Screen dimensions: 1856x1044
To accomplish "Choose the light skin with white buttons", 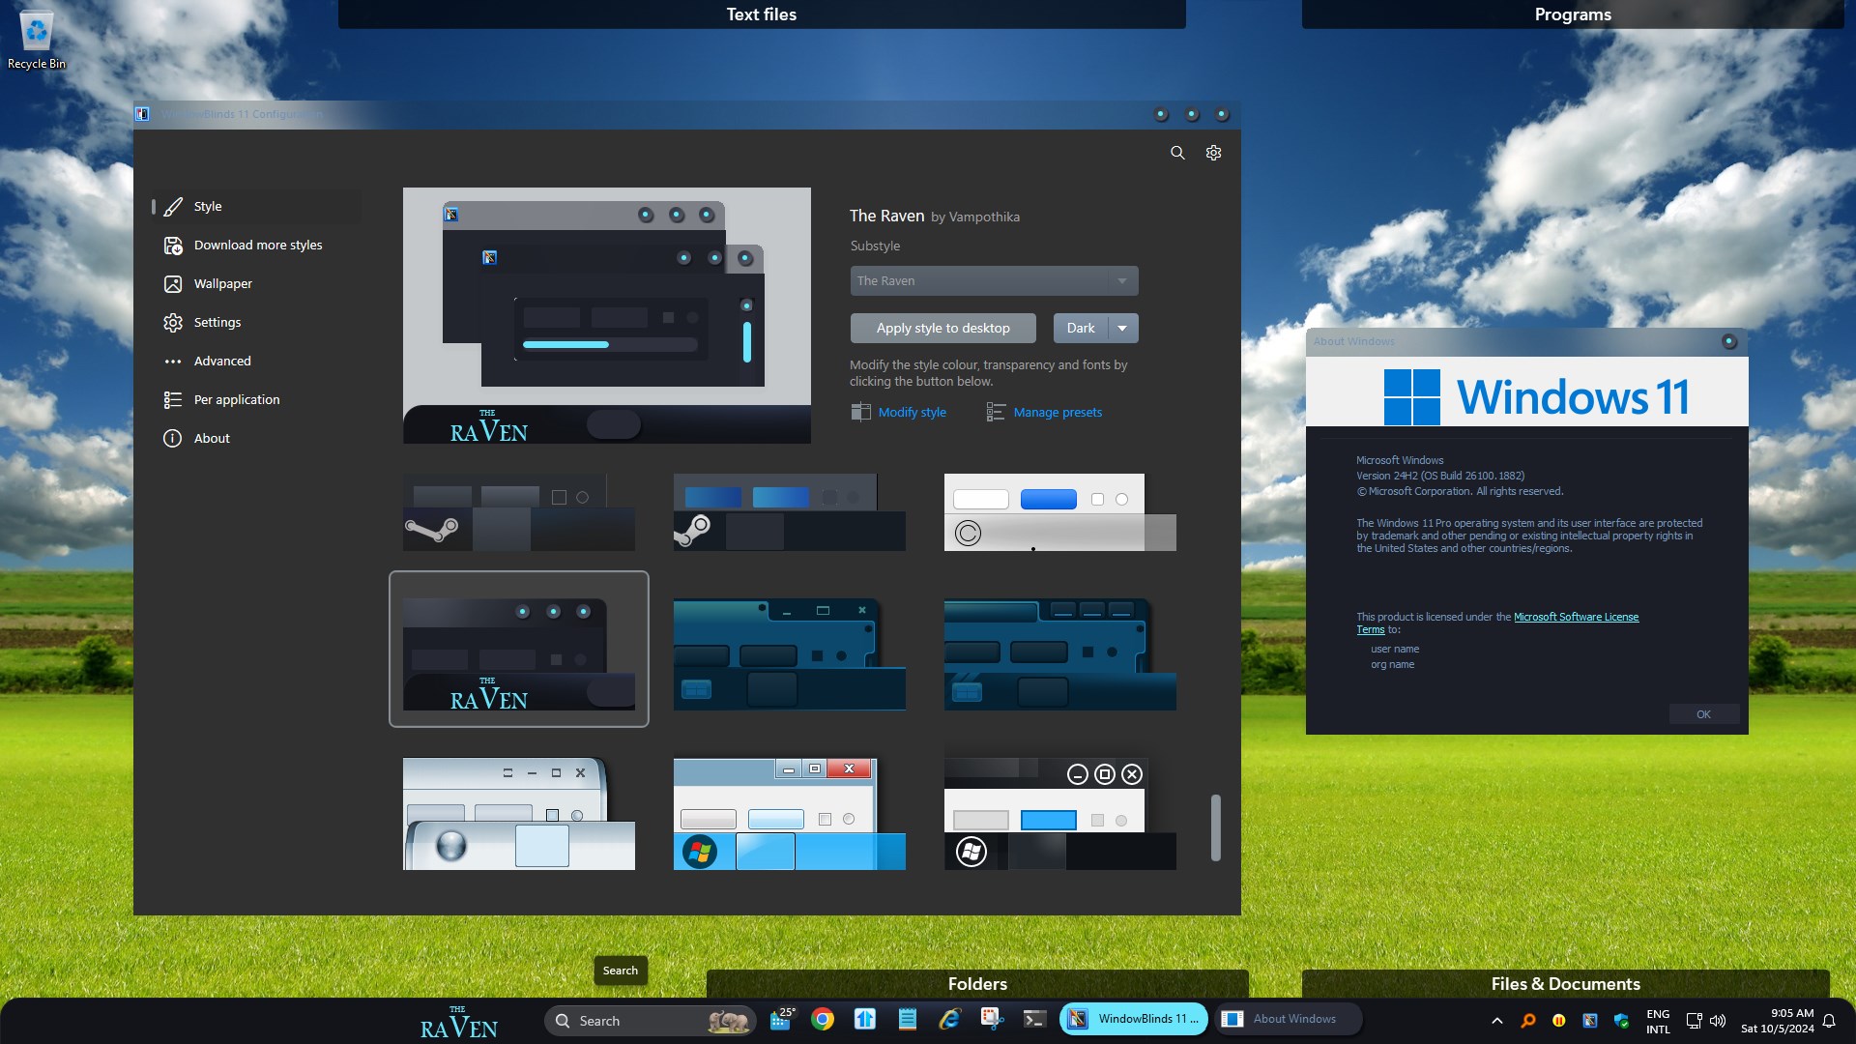I will [x=1060, y=512].
